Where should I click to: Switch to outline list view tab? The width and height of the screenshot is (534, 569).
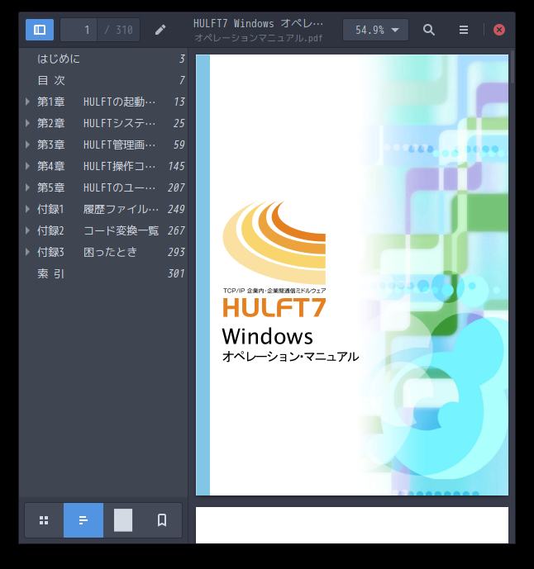pyautogui.click(x=83, y=520)
